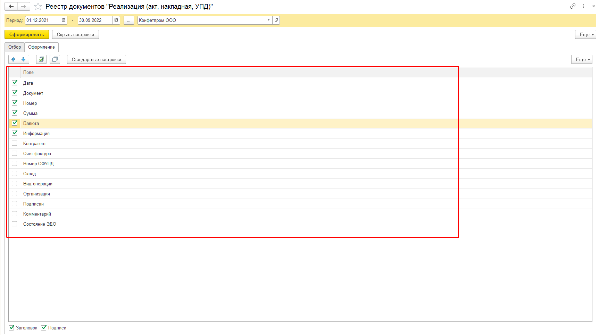Add report to favorites with star icon
This screenshot has height=335, width=599.
point(38,7)
